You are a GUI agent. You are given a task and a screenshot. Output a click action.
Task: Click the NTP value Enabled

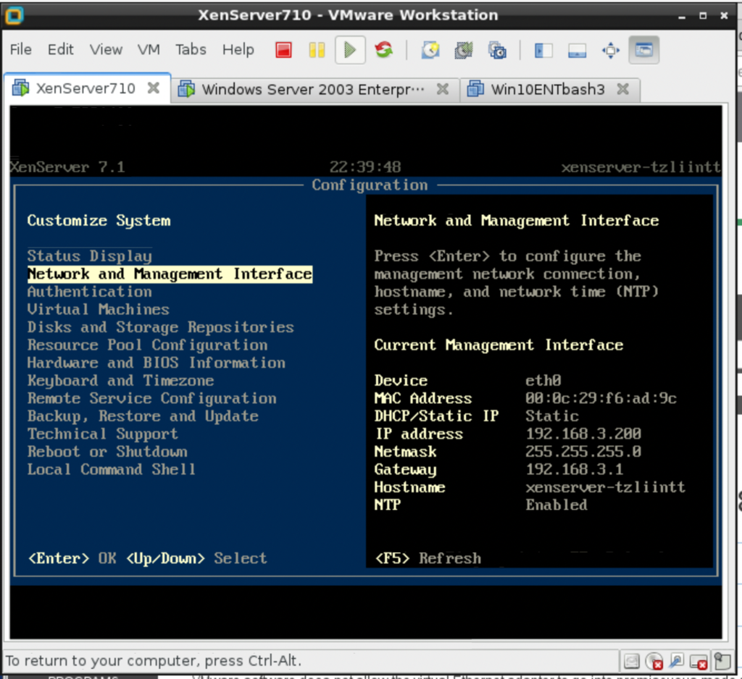[556, 505]
